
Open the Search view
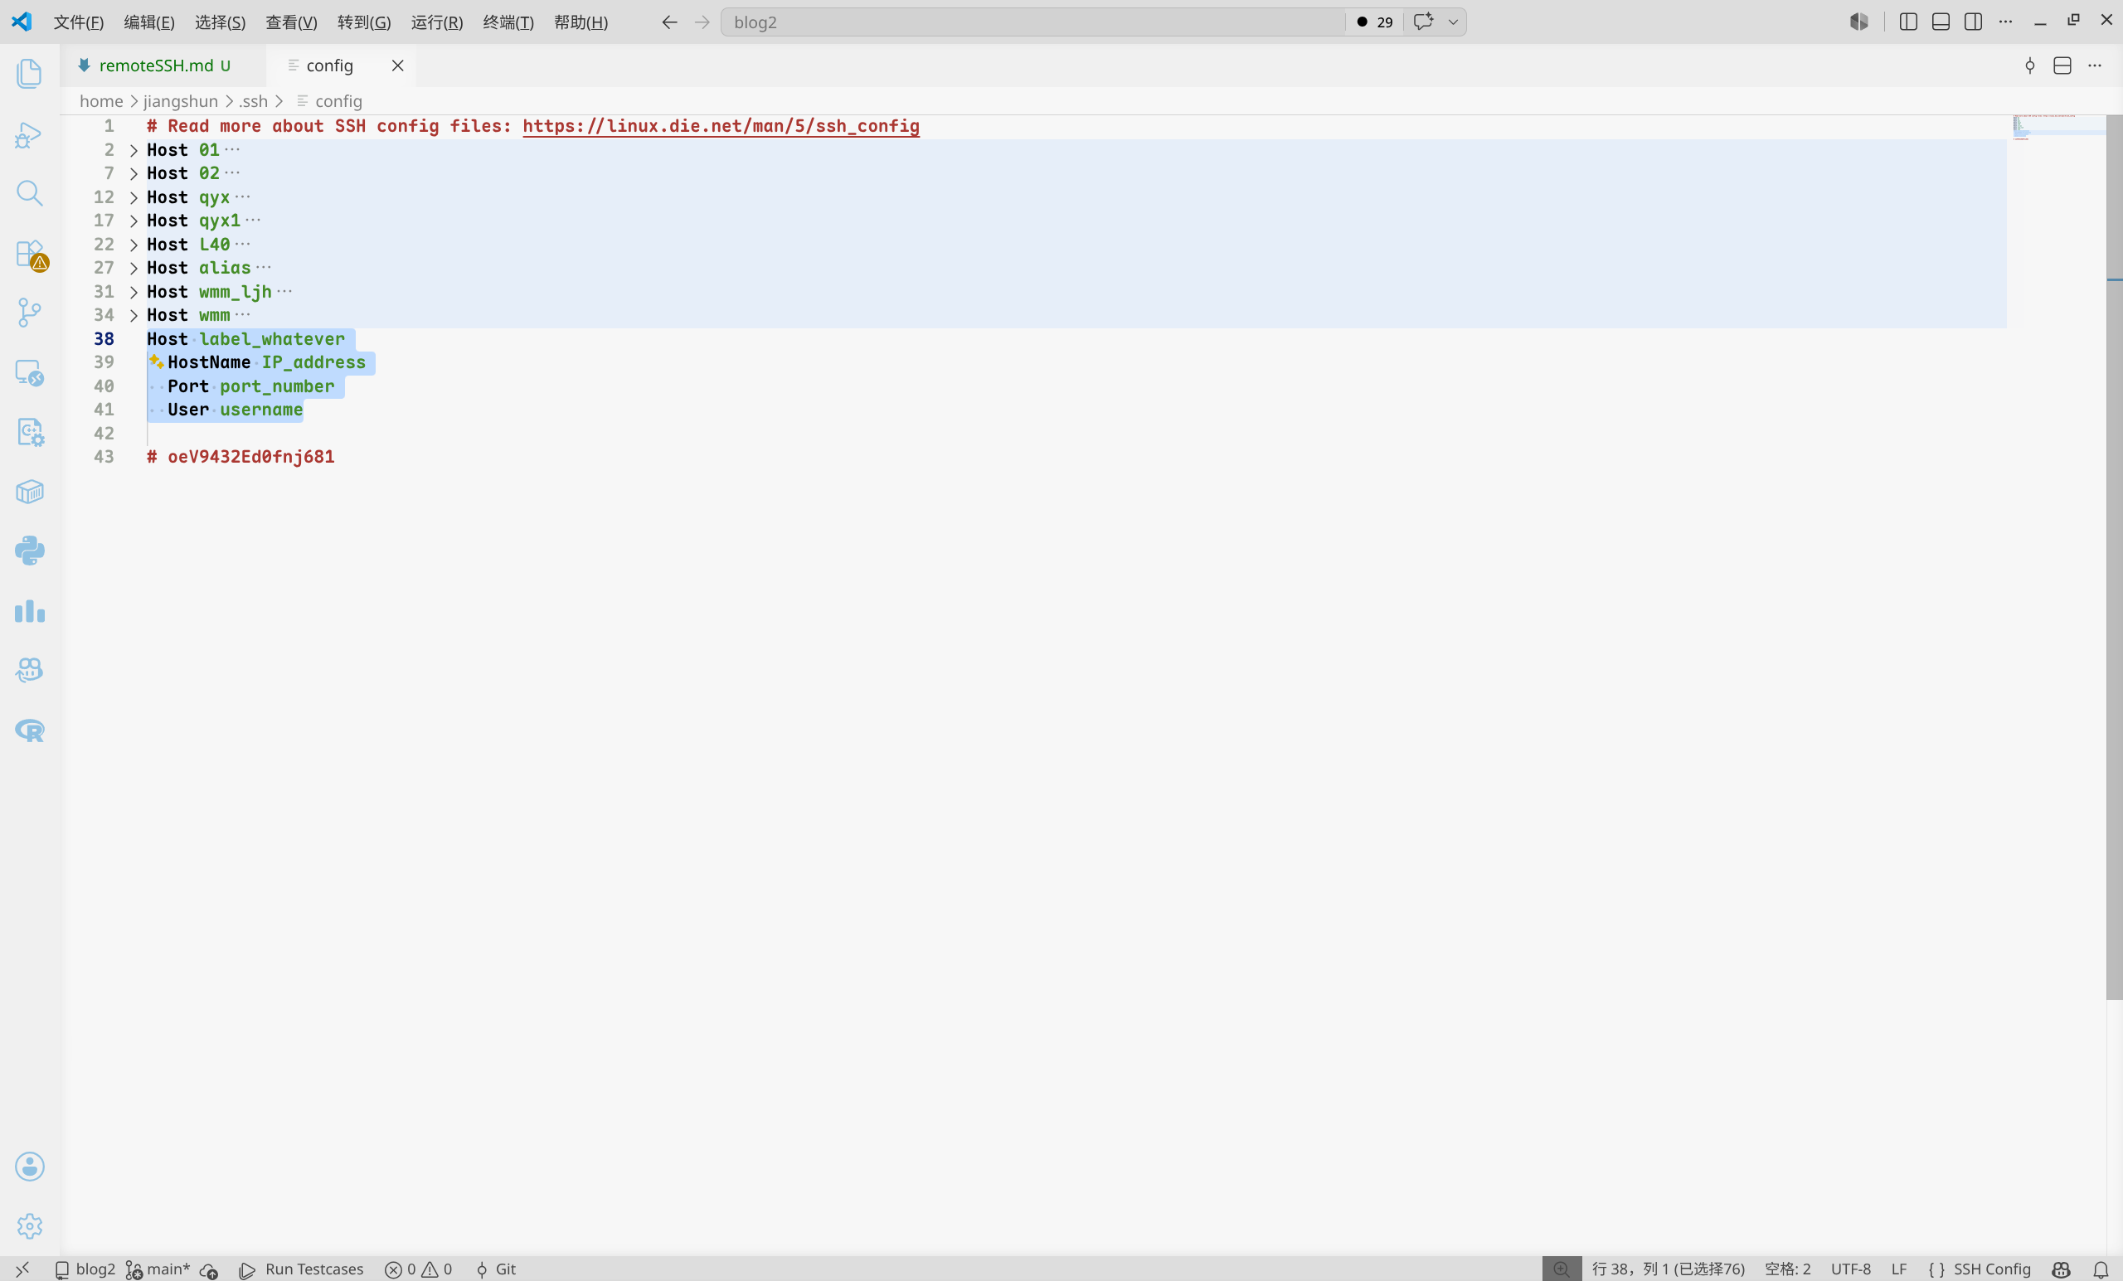[x=29, y=193]
